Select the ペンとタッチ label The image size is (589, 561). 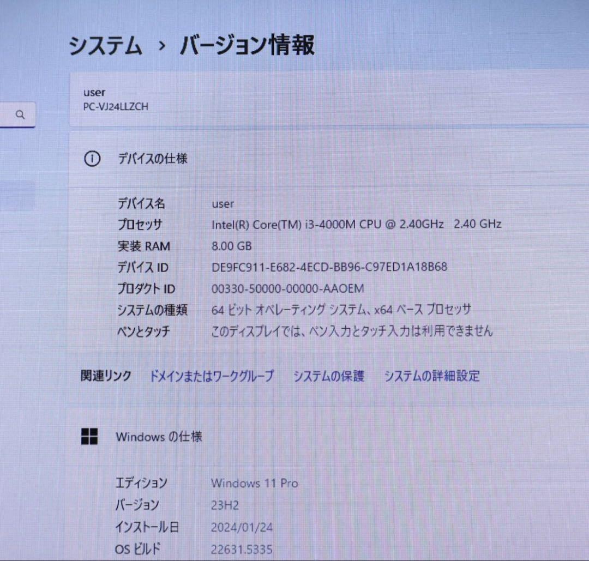click(x=144, y=331)
